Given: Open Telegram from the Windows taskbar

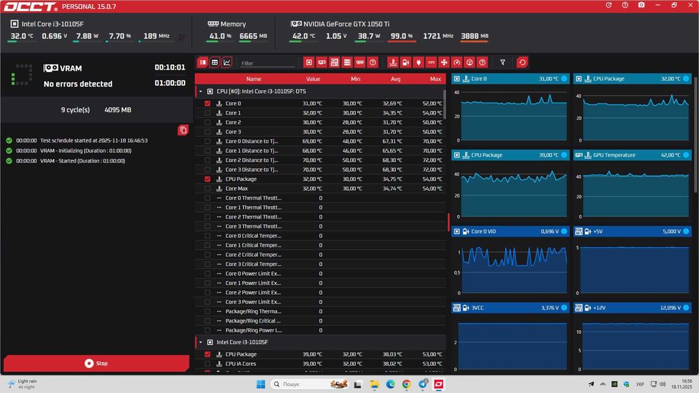Looking at the screenshot, I should 423,384.
